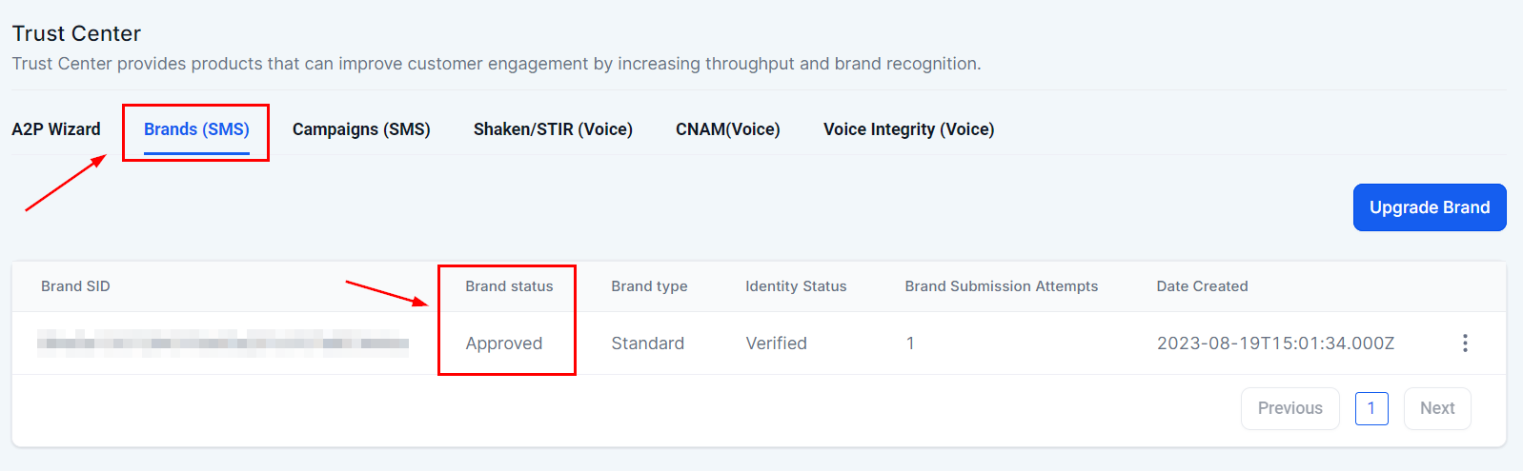Click the Brand type column header
Viewport: 1523px width, 471px height.
[x=649, y=286]
